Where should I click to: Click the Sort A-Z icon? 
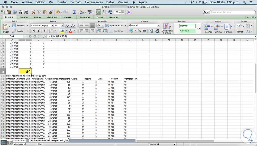tap(82, 12)
